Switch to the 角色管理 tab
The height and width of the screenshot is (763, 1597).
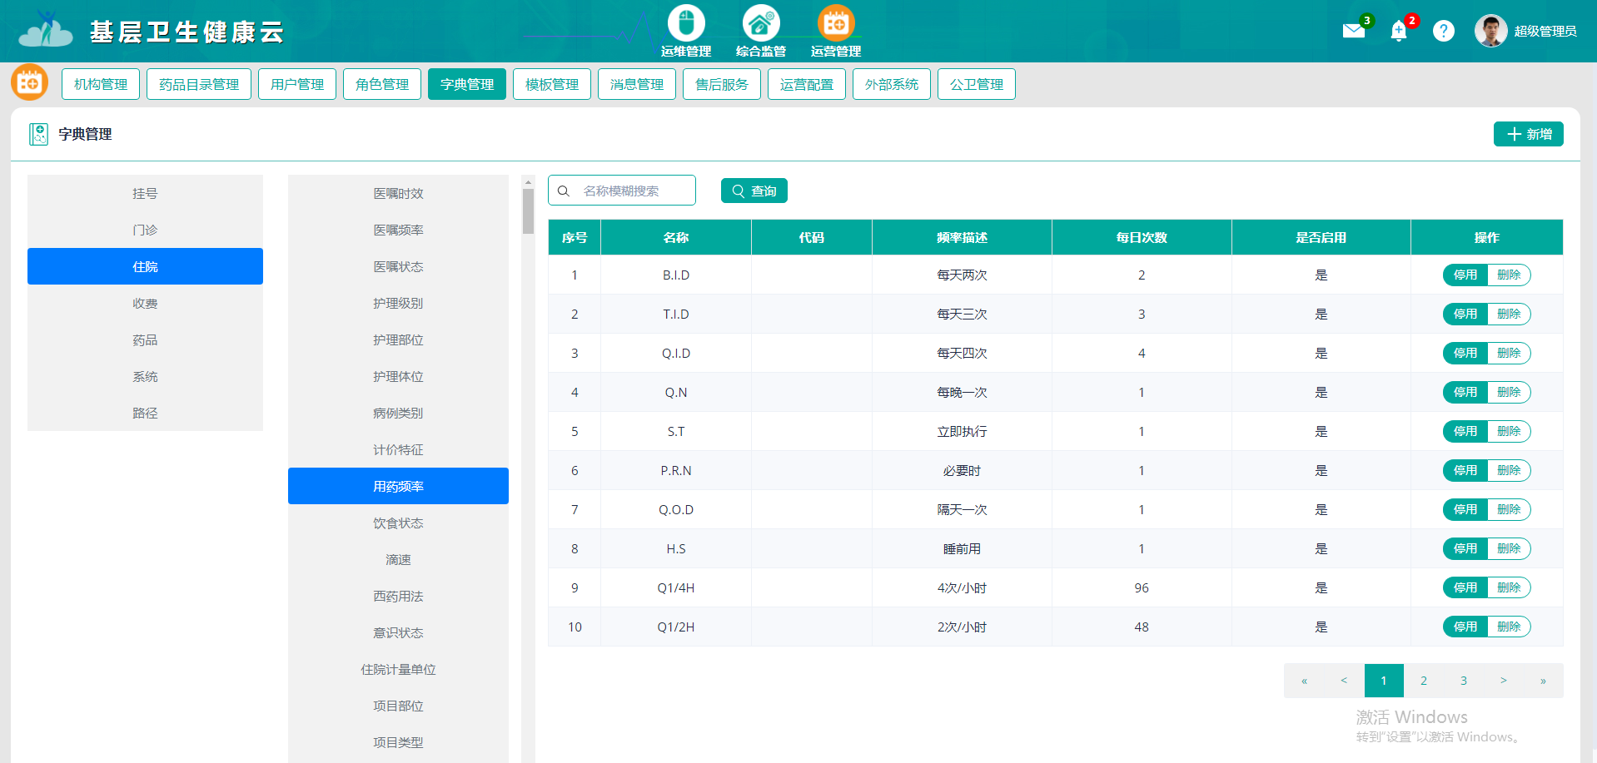pyautogui.click(x=382, y=84)
